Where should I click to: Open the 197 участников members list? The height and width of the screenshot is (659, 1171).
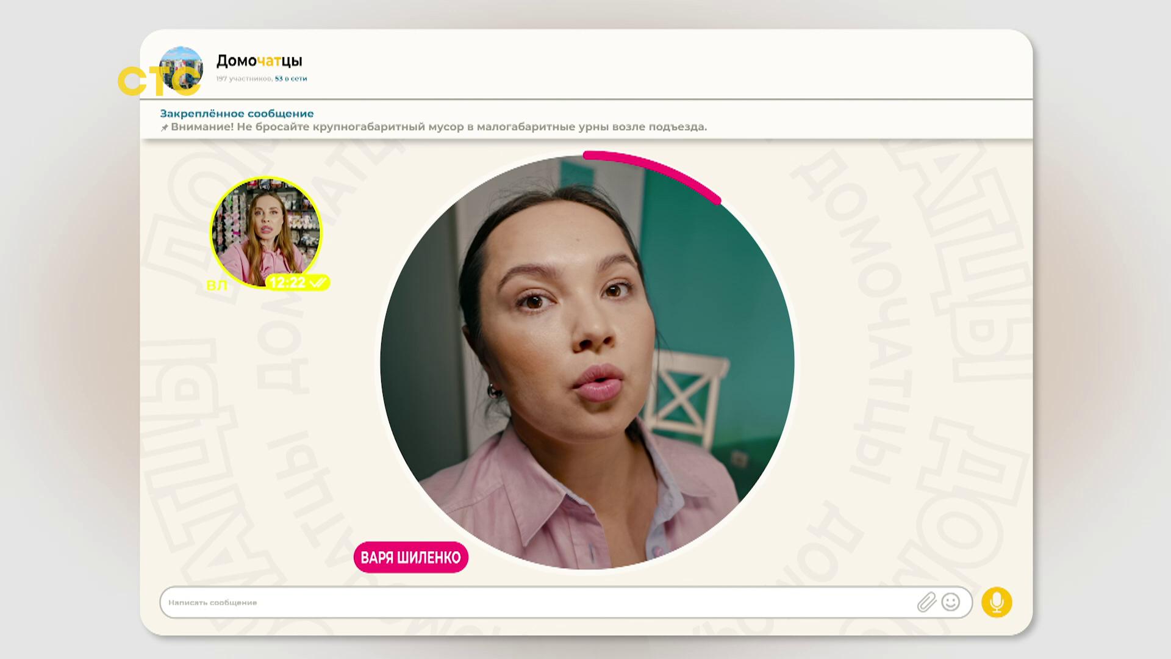[243, 79]
